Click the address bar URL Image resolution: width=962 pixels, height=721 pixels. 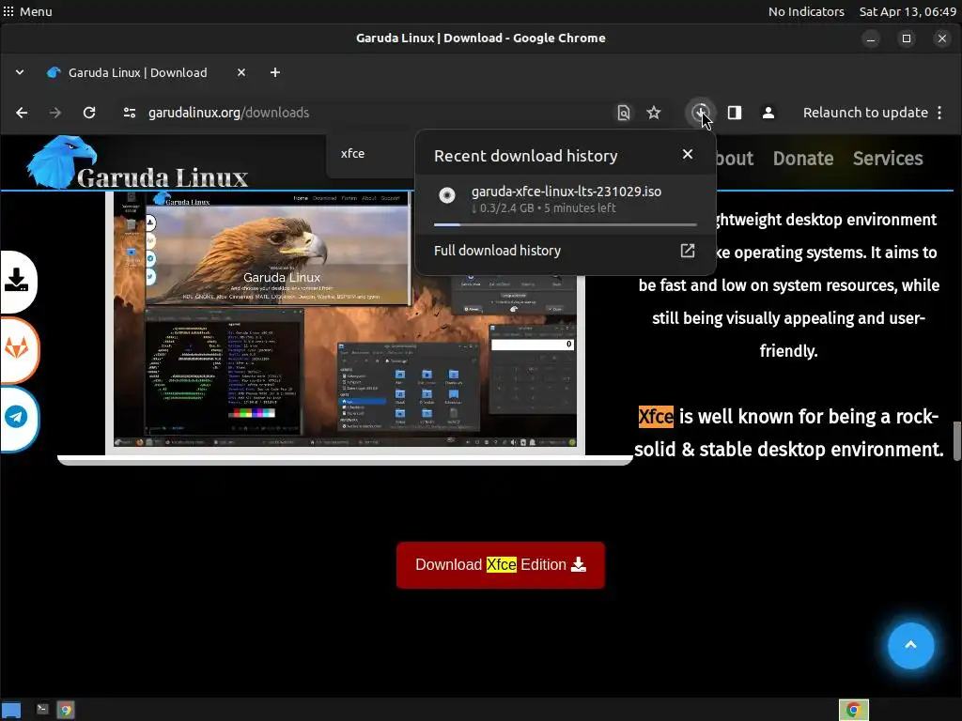[x=228, y=113]
